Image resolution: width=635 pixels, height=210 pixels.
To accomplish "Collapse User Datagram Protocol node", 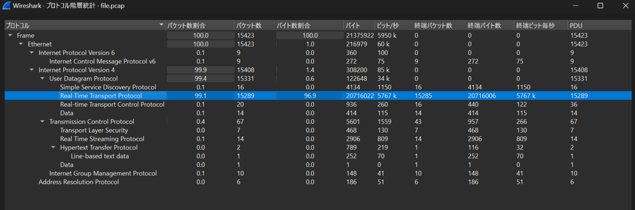I will pos(42,78).
